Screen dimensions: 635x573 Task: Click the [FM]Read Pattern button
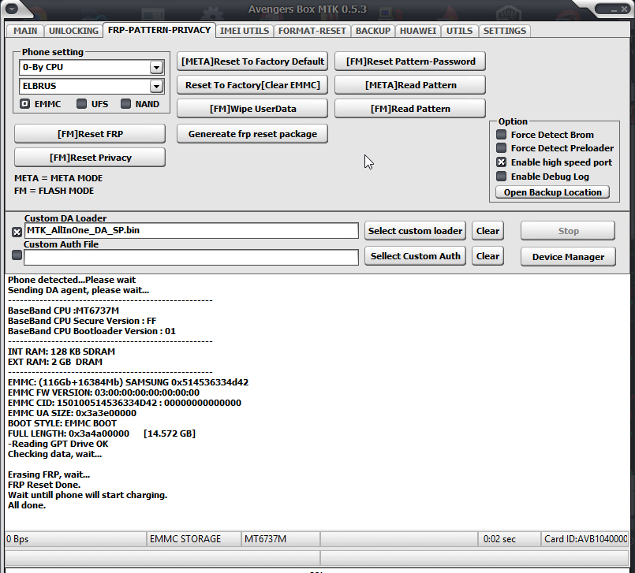(410, 109)
